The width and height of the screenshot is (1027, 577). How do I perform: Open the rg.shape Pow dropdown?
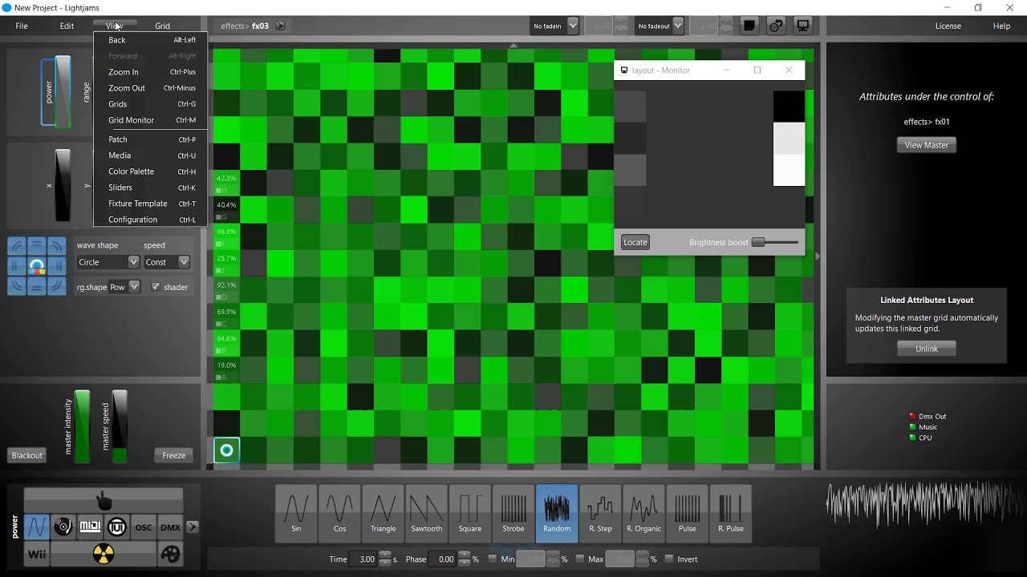coord(124,287)
